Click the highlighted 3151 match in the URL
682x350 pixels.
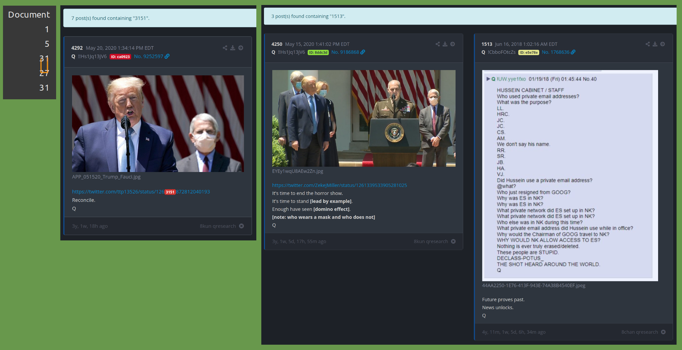[170, 192]
